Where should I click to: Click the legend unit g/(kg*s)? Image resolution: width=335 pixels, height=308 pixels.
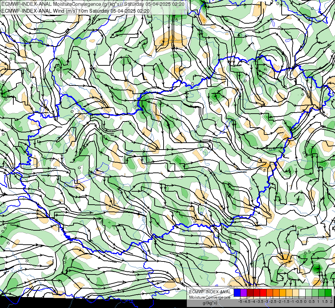tap(210, 303)
